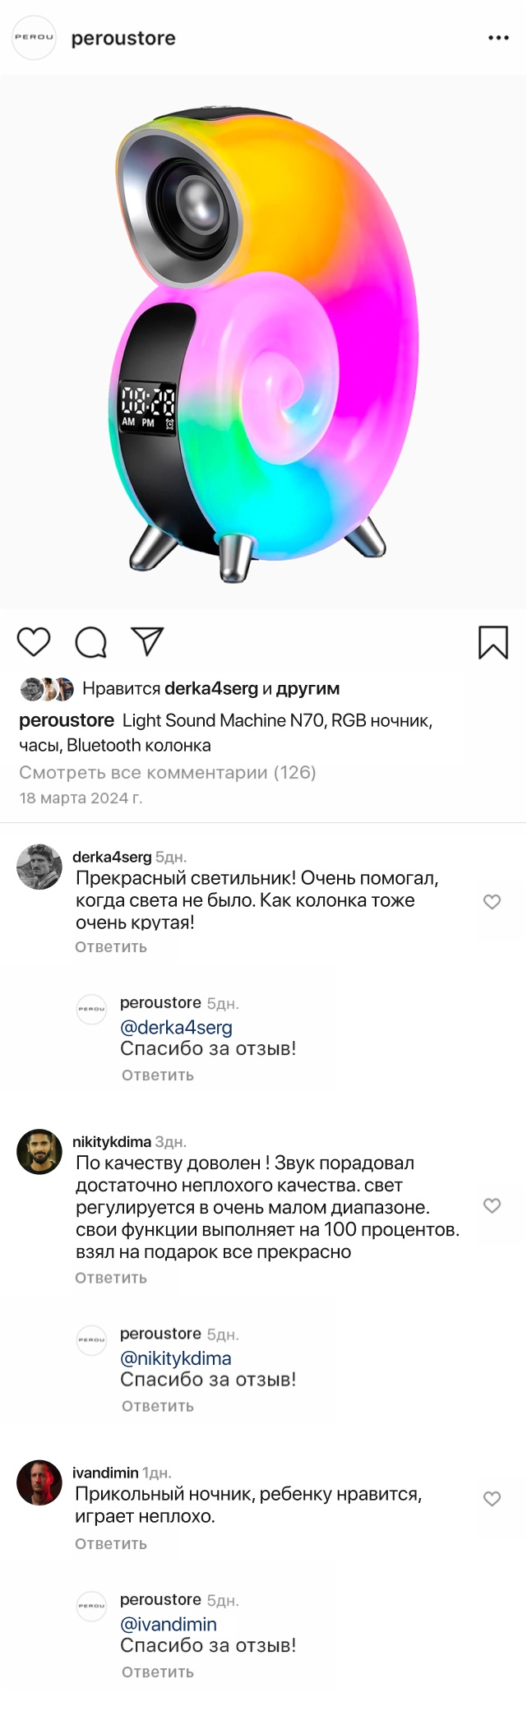Reply to ivandimin's comment
The image size is (527, 1711).
[111, 1544]
